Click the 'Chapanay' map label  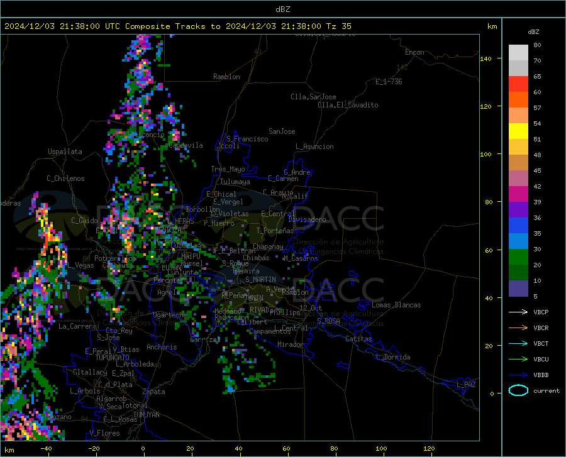pyautogui.click(x=268, y=246)
